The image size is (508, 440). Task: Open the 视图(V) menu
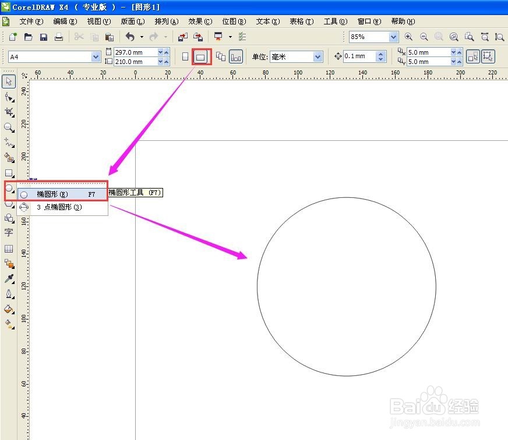[99, 22]
